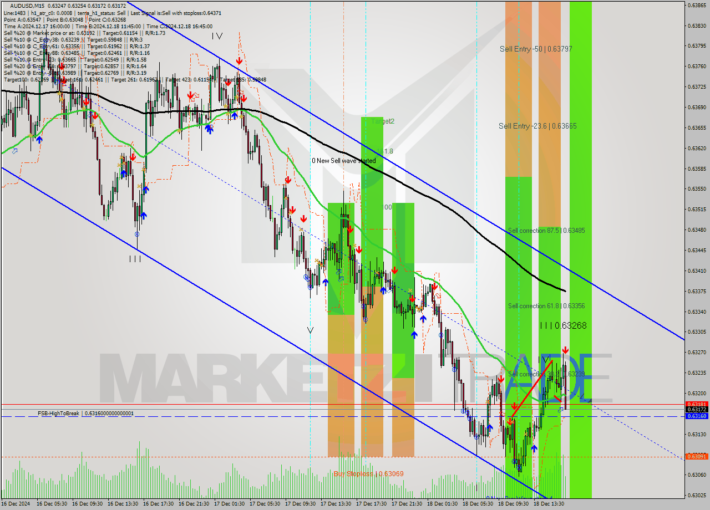
Task: Click the '17 Dec 17:30' time axis label
Action: (371, 504)
